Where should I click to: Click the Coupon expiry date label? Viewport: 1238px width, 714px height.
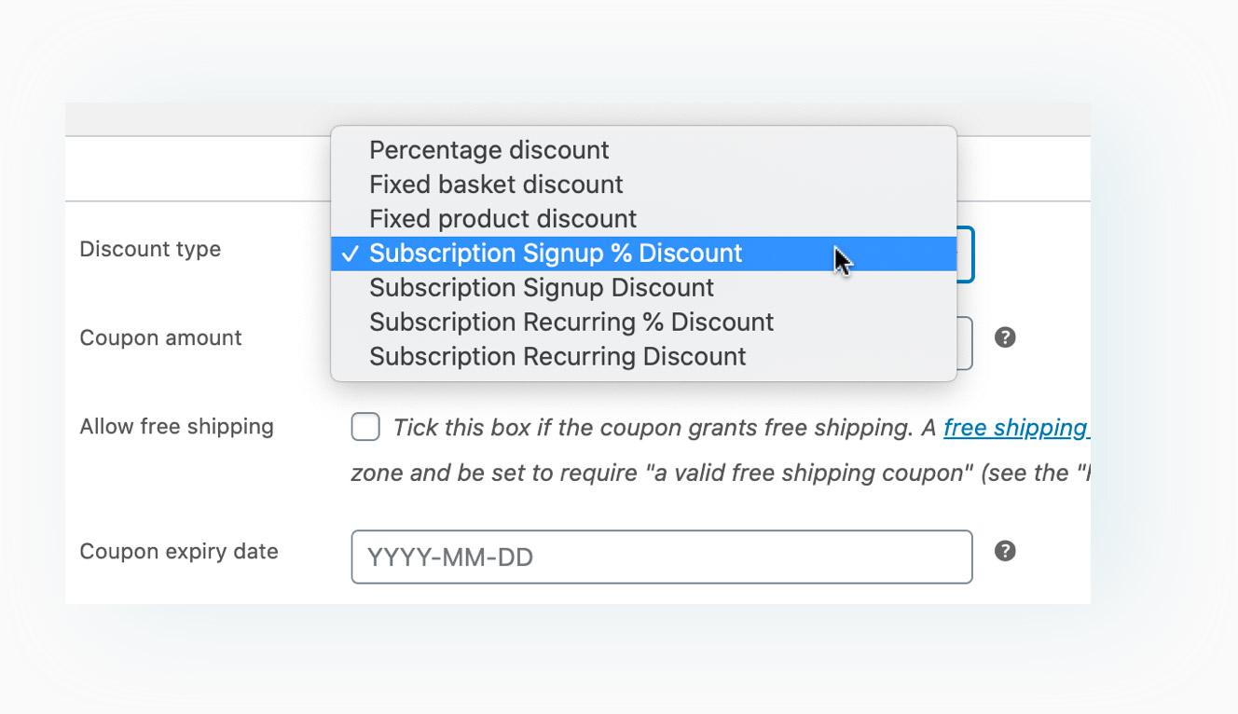179,552
